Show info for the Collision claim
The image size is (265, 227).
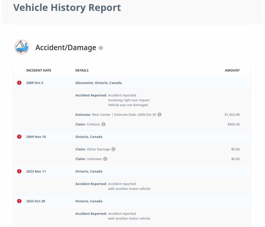pyautogui.click(x=104, y=124)
